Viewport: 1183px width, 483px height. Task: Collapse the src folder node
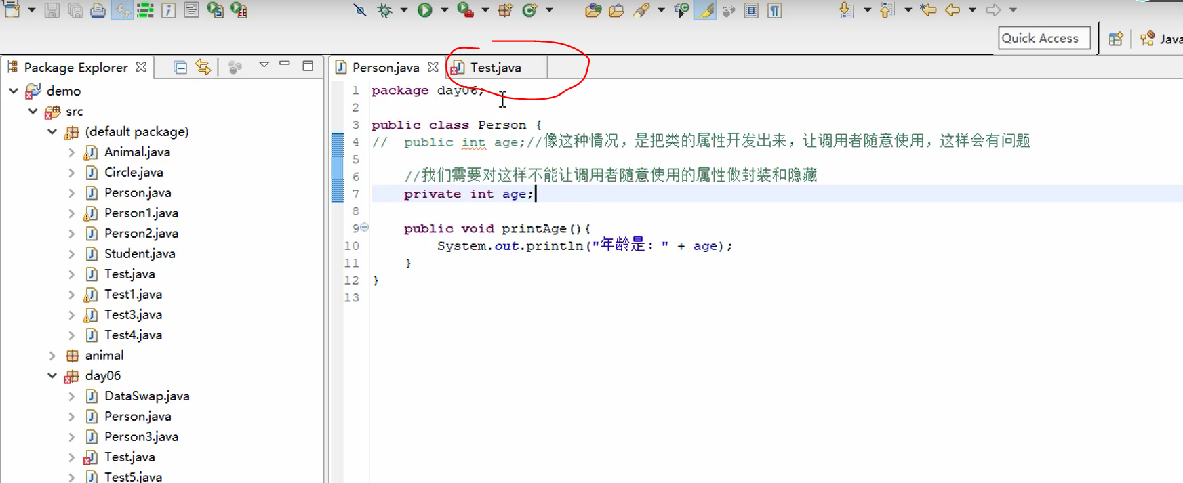click(x=33, y=111)
